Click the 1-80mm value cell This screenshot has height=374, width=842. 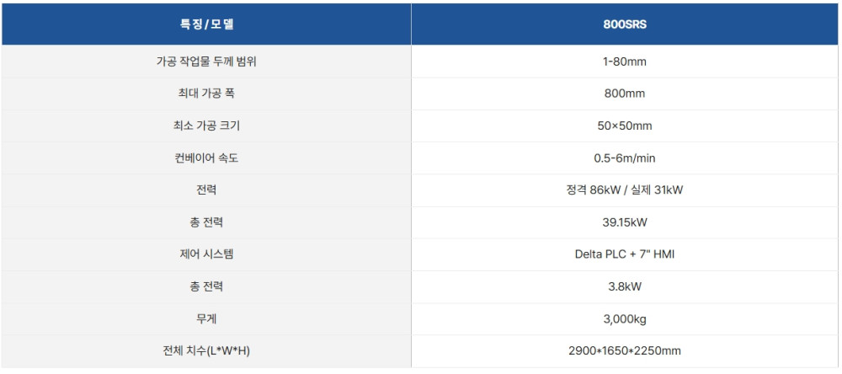pos(625,61)
